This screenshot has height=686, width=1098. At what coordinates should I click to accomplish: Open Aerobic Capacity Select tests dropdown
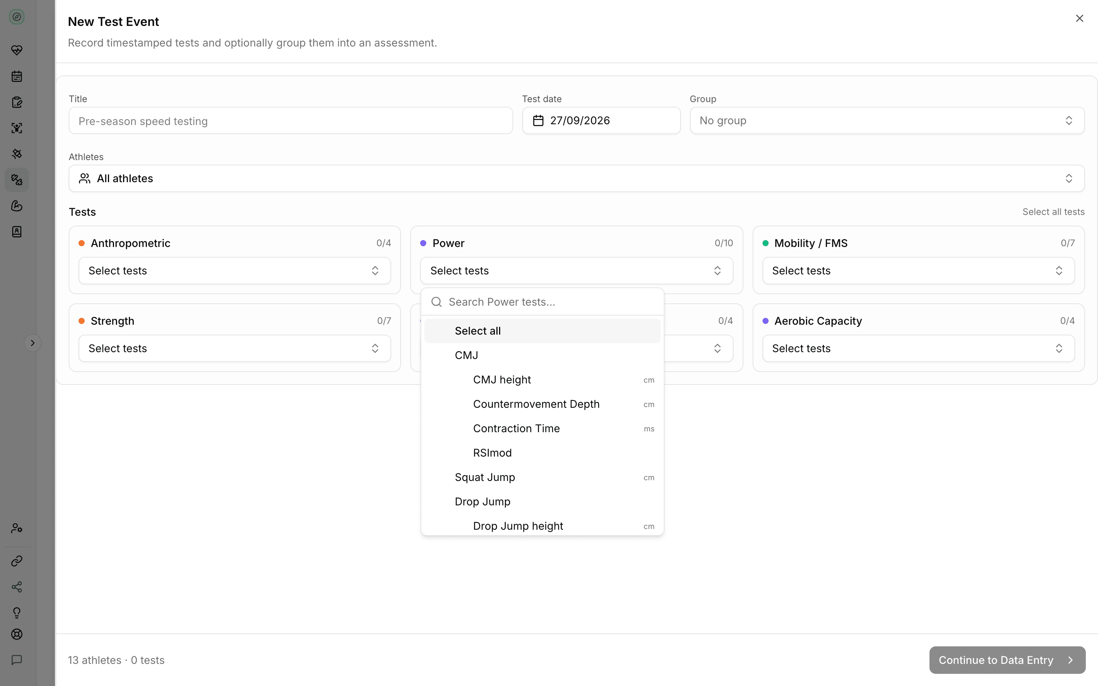[x=918, y=348]
